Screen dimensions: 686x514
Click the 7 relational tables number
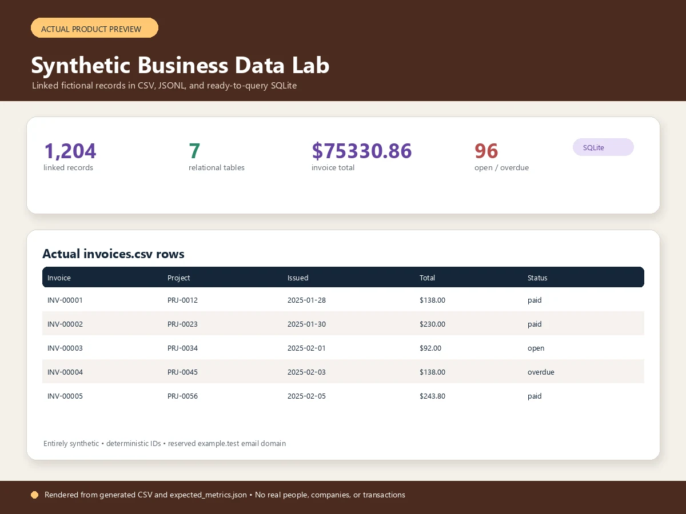click(194, 151)
